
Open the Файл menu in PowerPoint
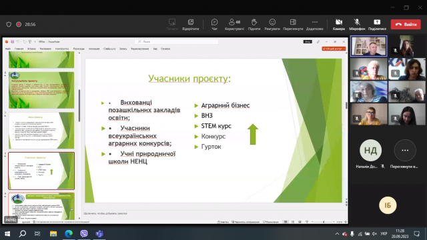click(x=8, y=49)
